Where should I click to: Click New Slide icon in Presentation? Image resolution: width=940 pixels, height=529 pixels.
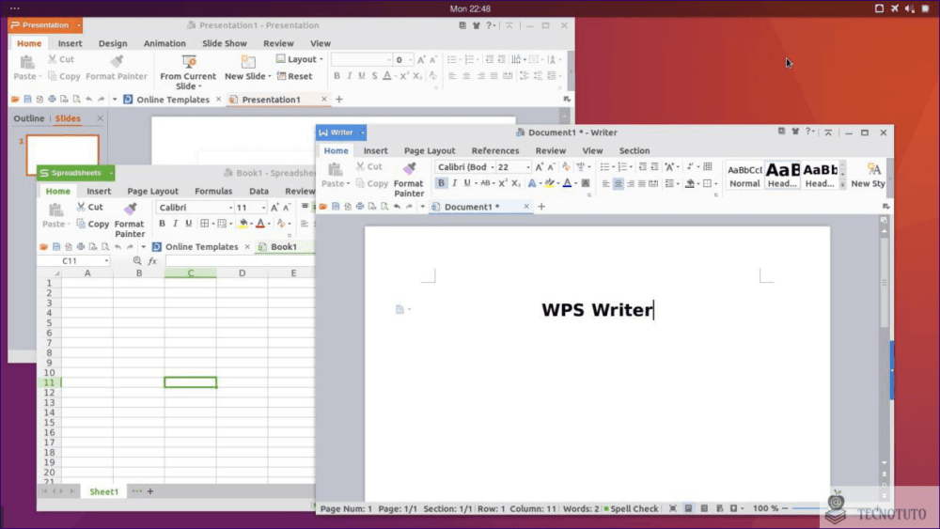(x=247, y=62)
